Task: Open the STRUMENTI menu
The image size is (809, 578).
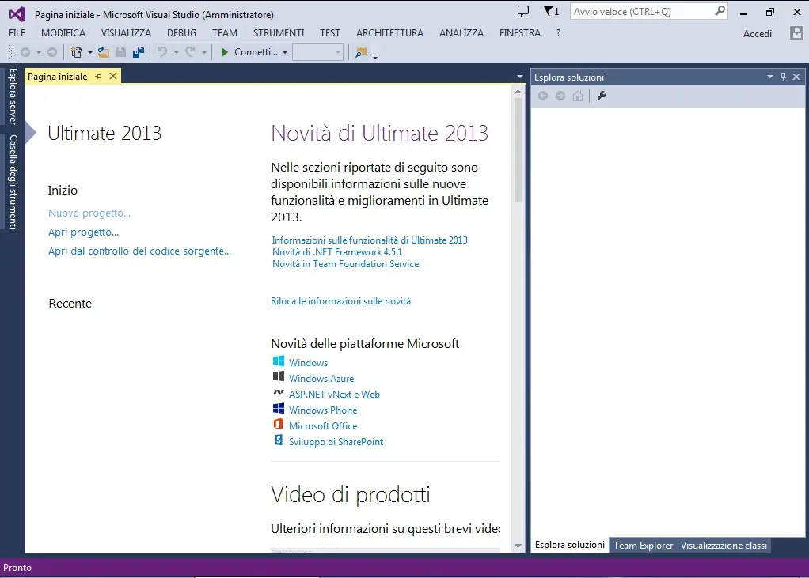Action: point(279,33)
